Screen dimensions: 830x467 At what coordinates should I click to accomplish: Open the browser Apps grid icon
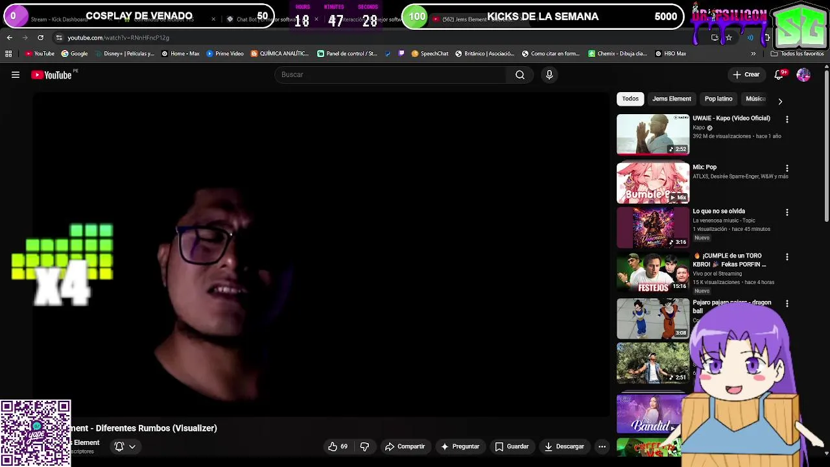(x=8, y=54)
